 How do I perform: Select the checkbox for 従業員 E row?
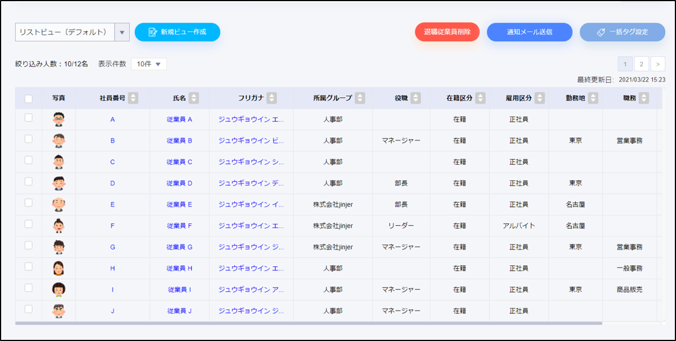(x=29, y=203)
